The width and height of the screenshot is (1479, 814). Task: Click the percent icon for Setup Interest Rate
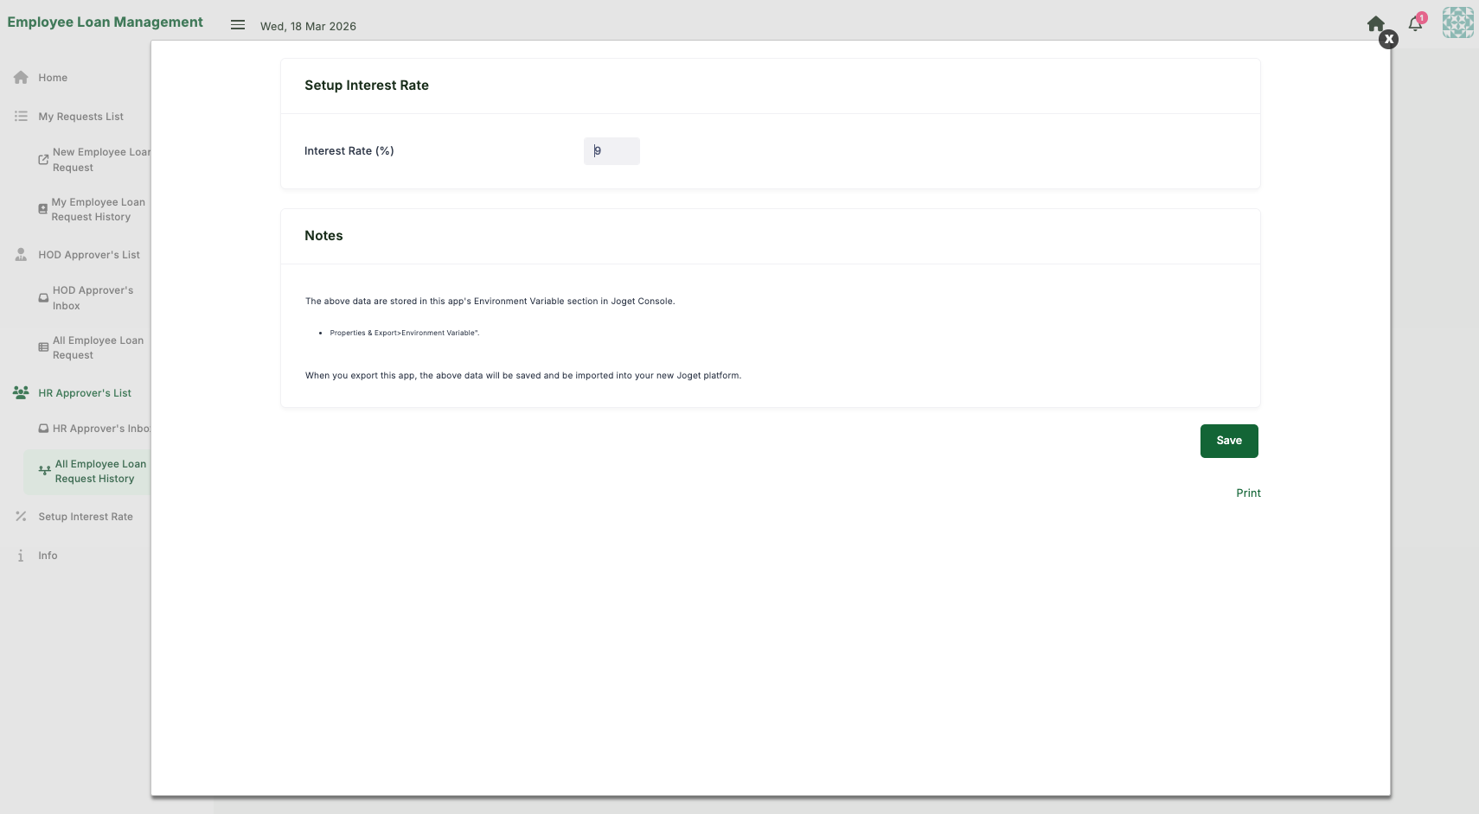tap(21, 517)
